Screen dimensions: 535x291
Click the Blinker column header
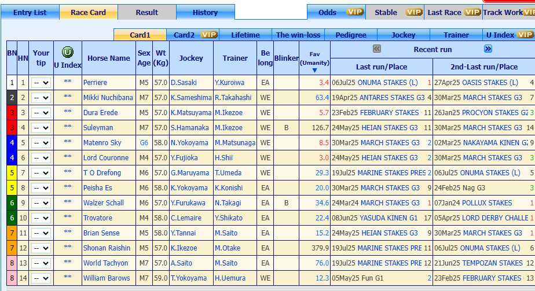286,58
